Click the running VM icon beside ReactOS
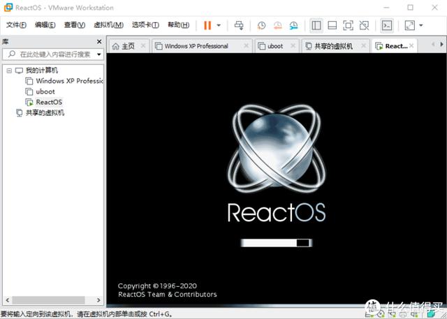 point(29,102)
